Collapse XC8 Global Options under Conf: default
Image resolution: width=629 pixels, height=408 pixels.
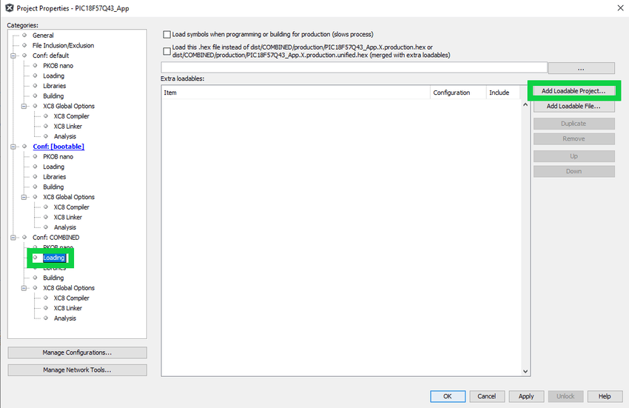click(x=24, y=106)
